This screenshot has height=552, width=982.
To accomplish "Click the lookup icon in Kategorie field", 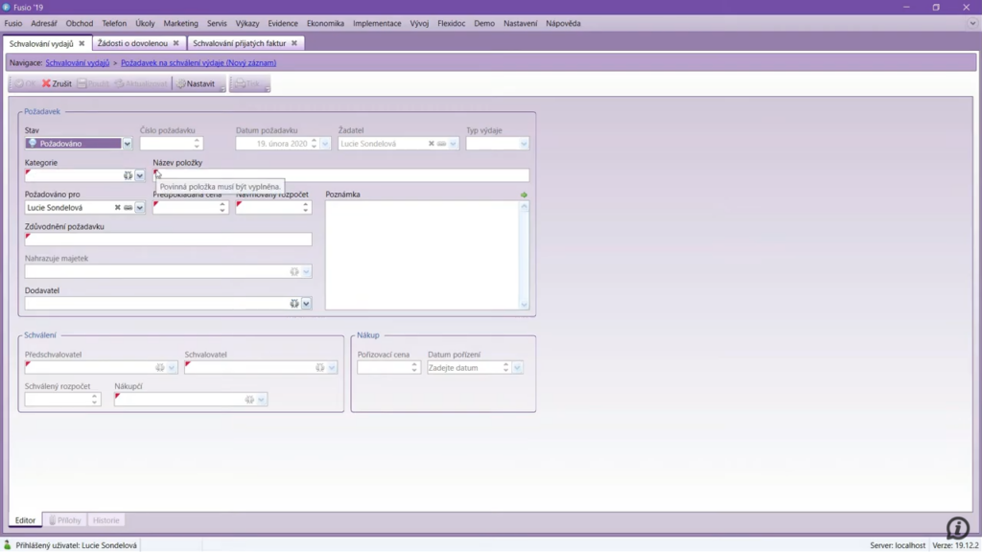I will (x=128, y=175).
